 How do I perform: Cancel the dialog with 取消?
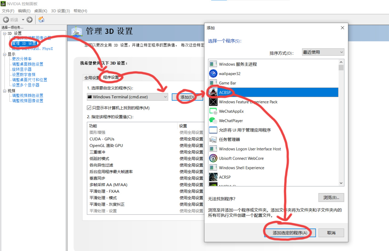click(331, 233)
